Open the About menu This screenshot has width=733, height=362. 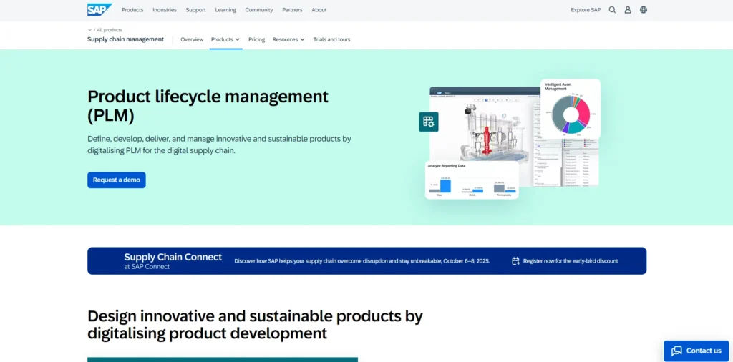pyautogui.click(x=319, y=10)
